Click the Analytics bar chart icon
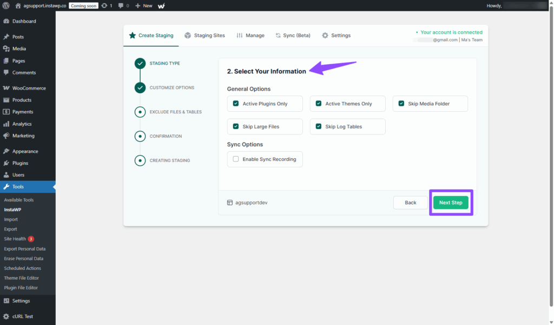Viewport: 554px width, 325px height. click(6, 124)
